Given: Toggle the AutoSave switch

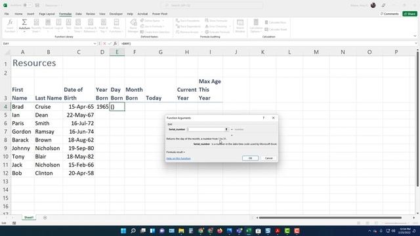Looking at the screenshot, I should coord(27,5).
